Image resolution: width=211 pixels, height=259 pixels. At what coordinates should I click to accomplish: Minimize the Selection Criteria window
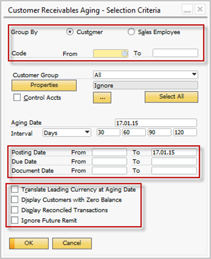(x=187, y=9)
